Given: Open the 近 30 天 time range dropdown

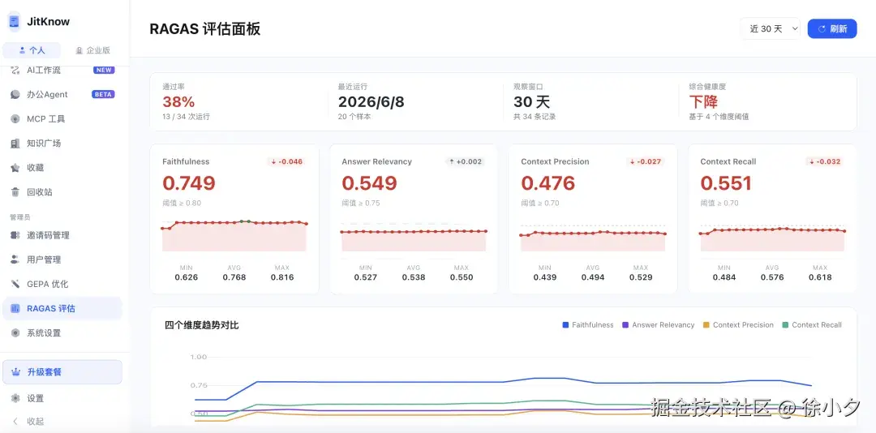Looking at the screenshot, I should click(771, 29).
